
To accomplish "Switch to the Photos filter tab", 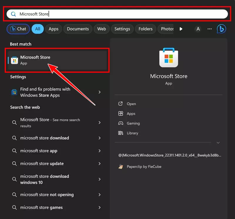I will (166, 29).
